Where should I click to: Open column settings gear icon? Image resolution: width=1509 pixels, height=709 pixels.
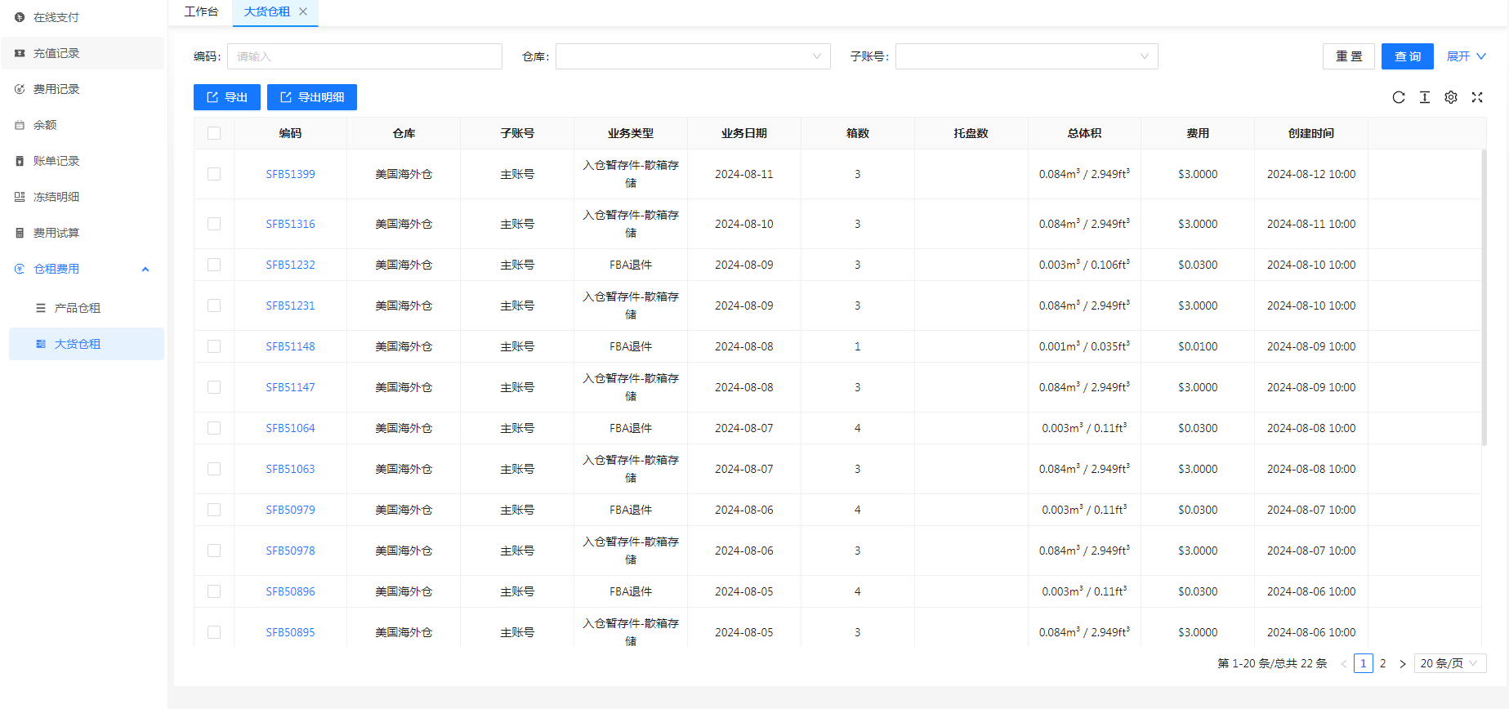pos(1450,97)
